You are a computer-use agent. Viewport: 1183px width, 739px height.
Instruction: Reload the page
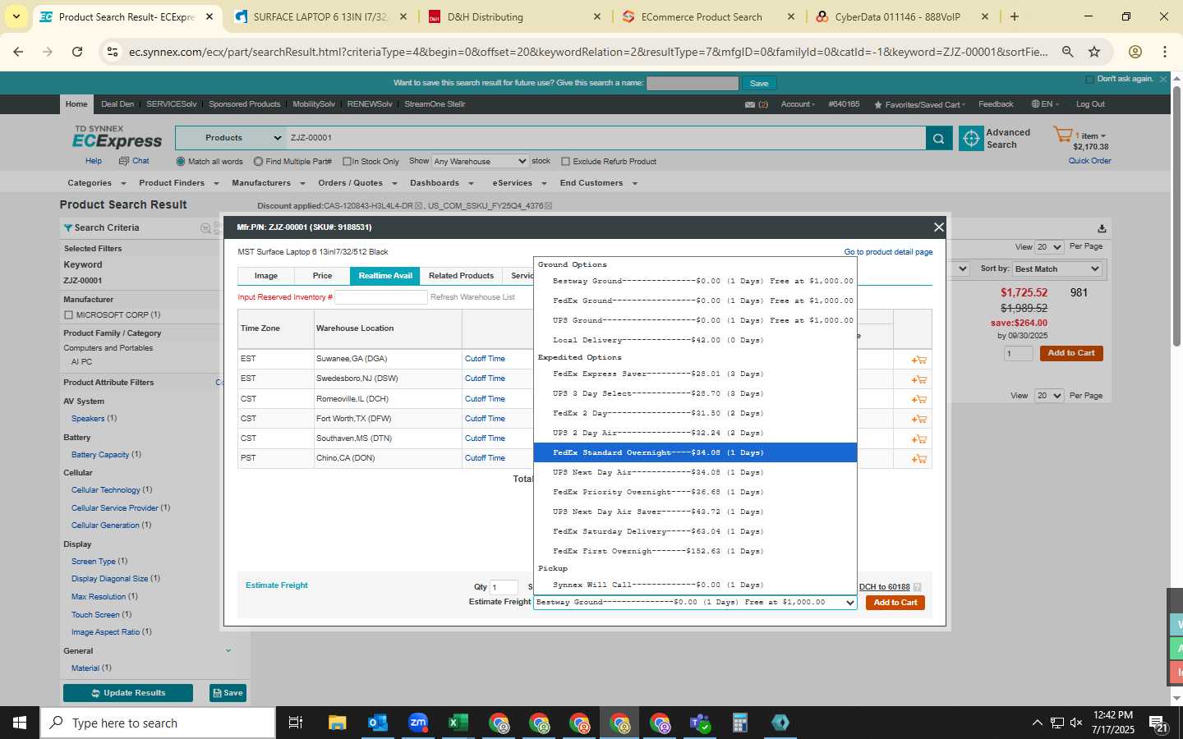77,52
